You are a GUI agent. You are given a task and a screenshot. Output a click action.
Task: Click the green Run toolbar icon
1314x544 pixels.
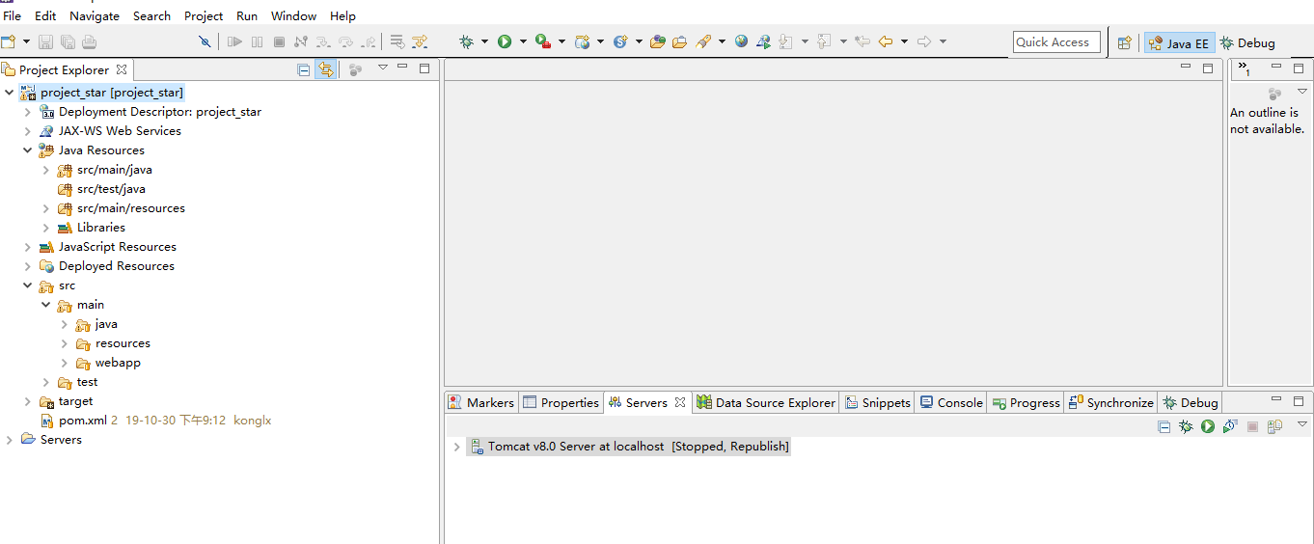tap(504, 41)
